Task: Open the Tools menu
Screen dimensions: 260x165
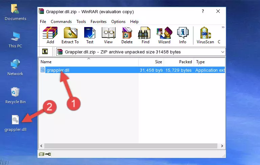Action: (81, 22)
